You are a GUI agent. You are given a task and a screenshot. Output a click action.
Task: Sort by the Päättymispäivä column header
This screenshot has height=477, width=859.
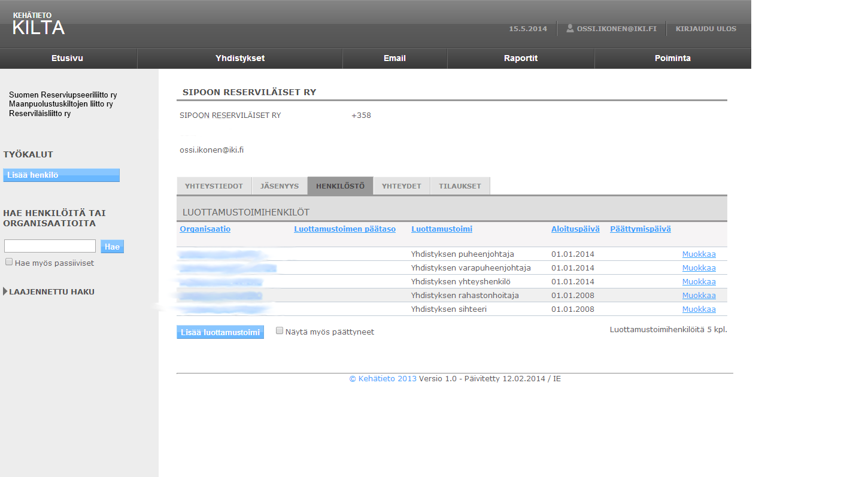tap(641, 229)
